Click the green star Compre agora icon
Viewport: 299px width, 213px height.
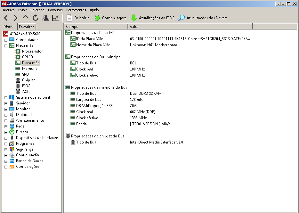click(x=97, y=18)
